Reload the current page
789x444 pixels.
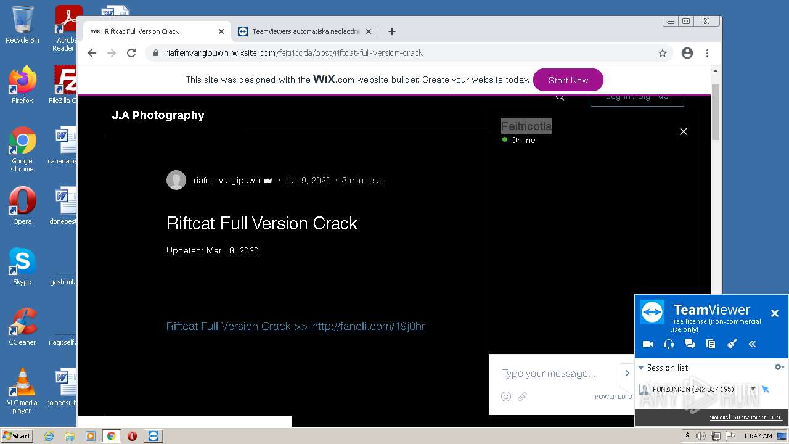click(x=131, y=53)
